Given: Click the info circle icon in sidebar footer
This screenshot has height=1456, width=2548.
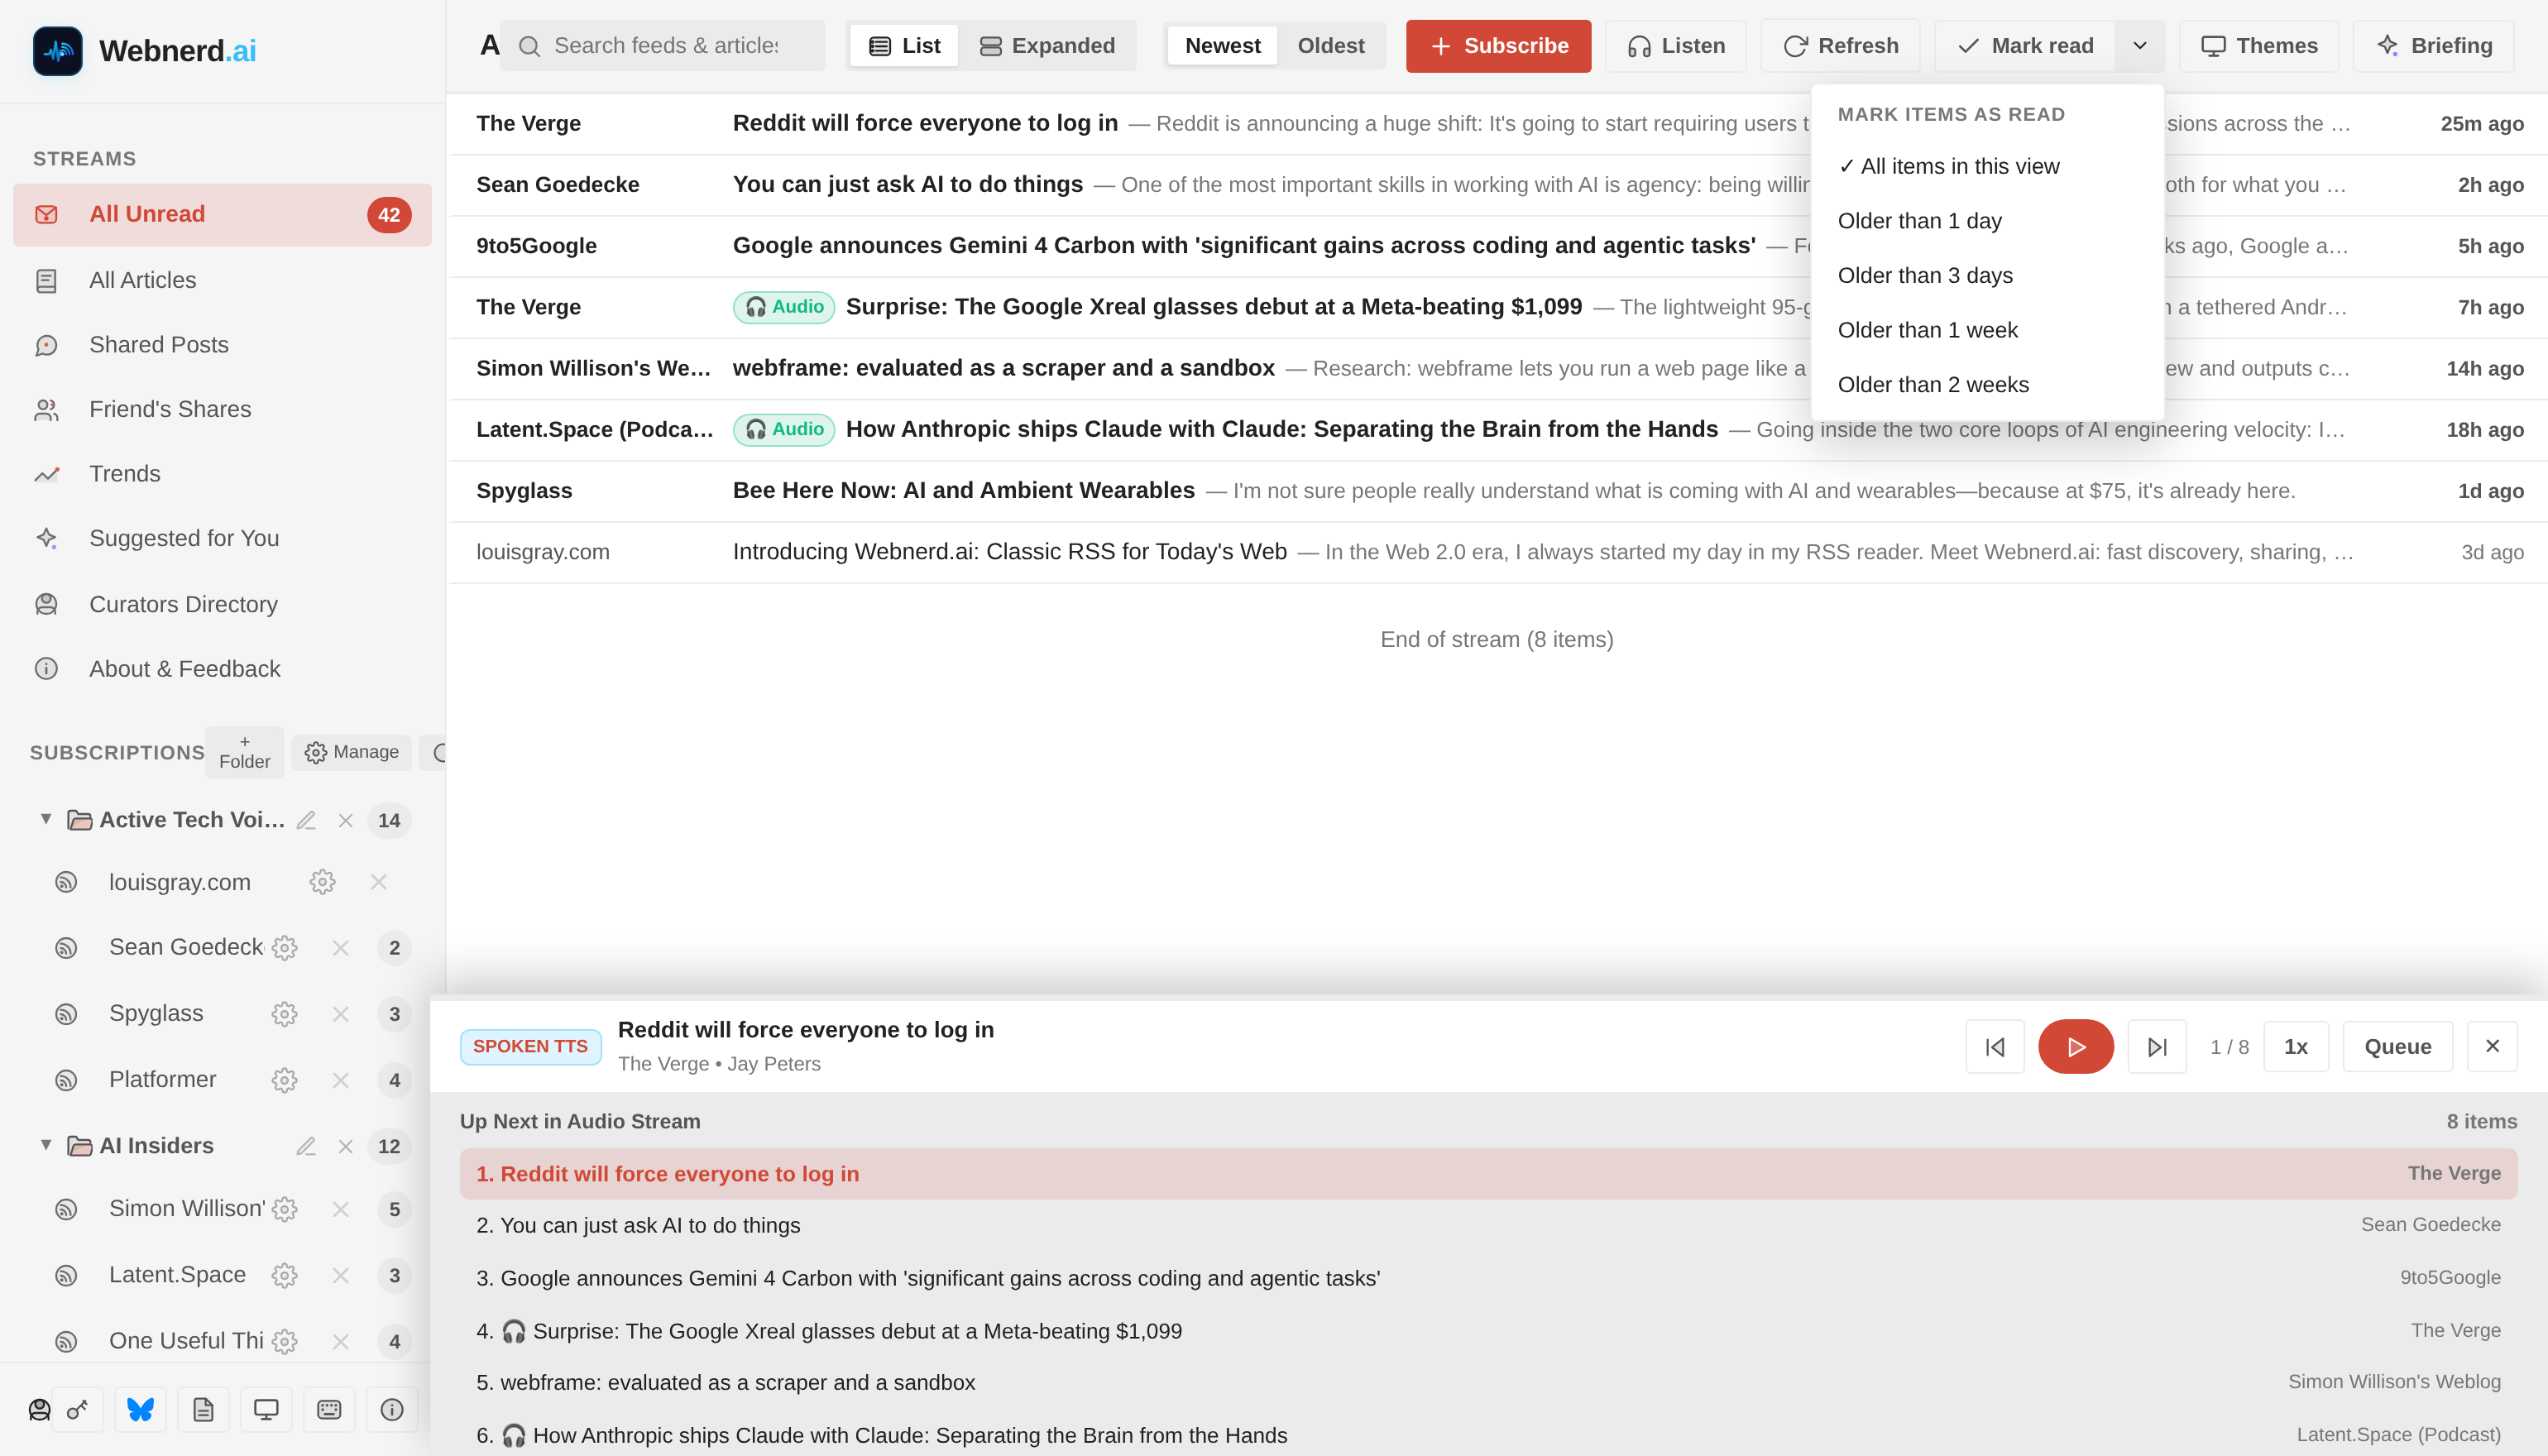Looking at the screenshot, I should tap(392, 1410).
